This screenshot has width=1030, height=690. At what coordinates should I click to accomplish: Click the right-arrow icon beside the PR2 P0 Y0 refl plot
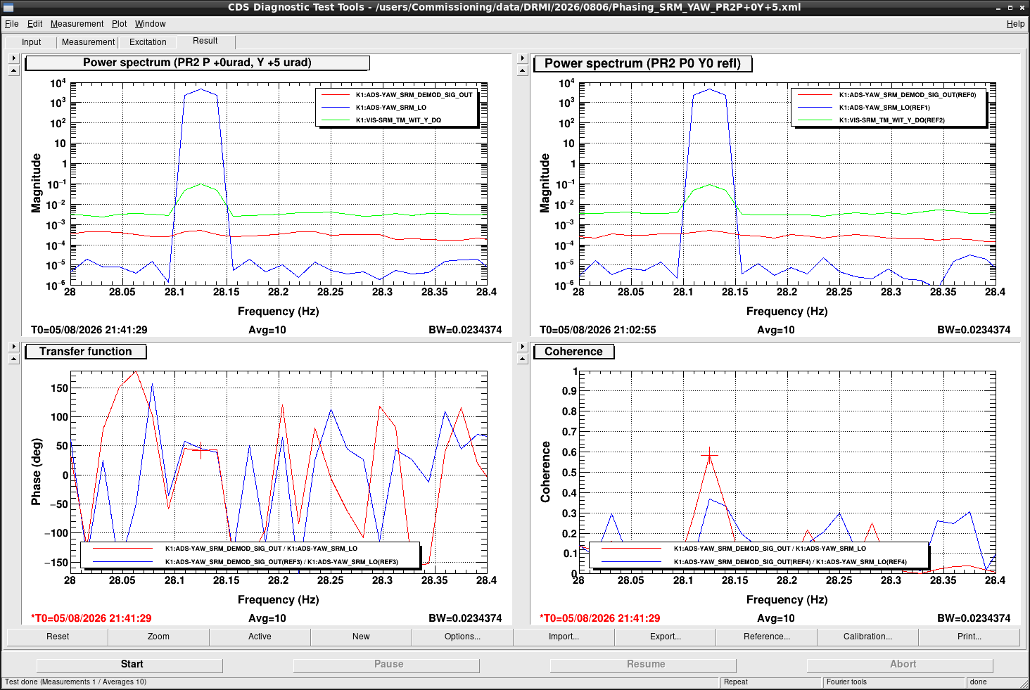pos(522,58)
